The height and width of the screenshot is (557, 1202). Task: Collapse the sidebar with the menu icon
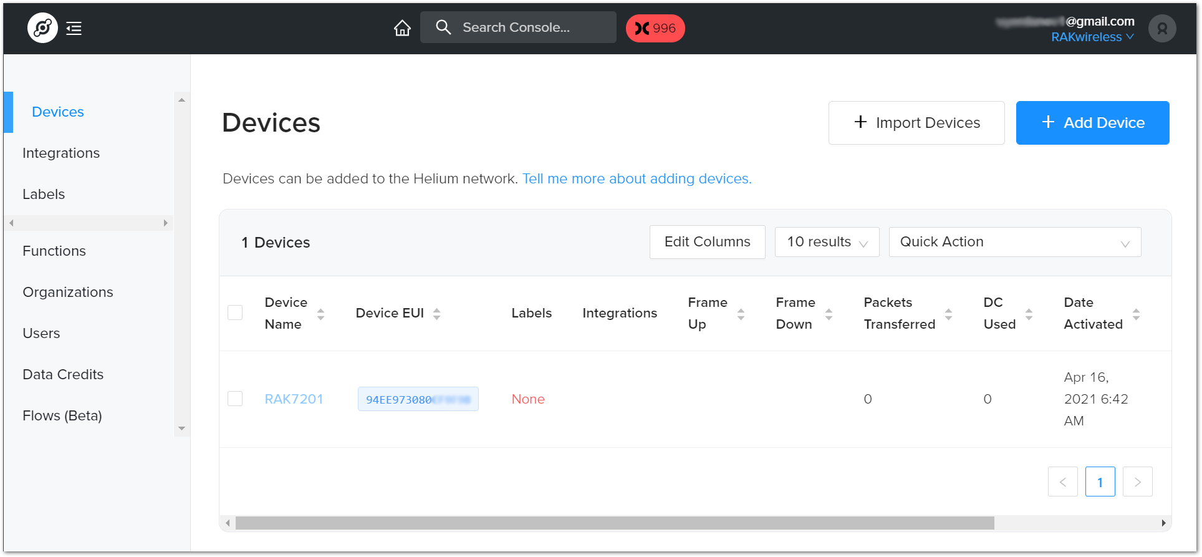point(74,28)
